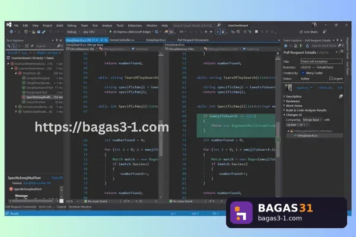Open the Terminal Window bottom tab
This screenshot has width=356, height=237.
(x=80, y=207)
